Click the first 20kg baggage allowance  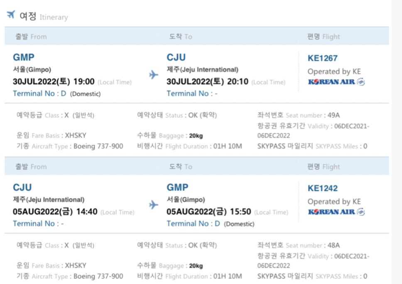pos(196,136)
